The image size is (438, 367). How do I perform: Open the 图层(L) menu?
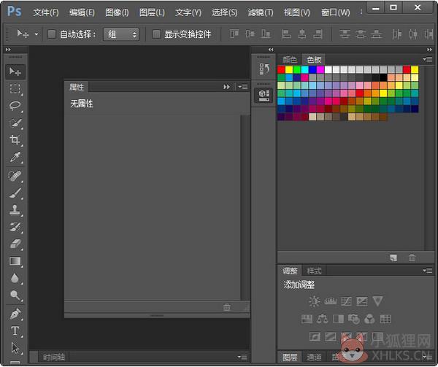coord(152,12)
